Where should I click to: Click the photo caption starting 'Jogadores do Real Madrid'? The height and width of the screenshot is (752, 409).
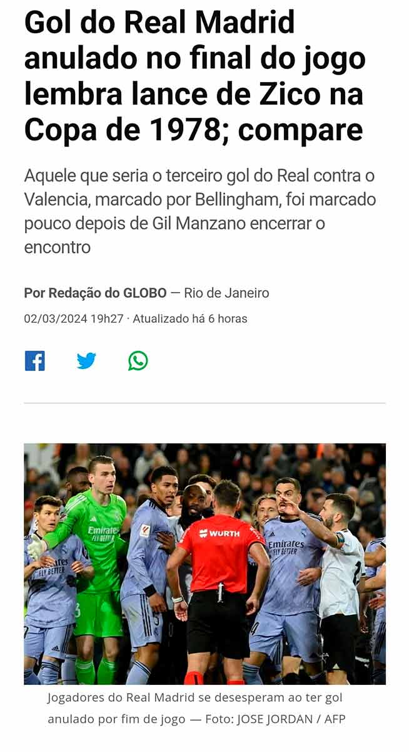[195, 708]
